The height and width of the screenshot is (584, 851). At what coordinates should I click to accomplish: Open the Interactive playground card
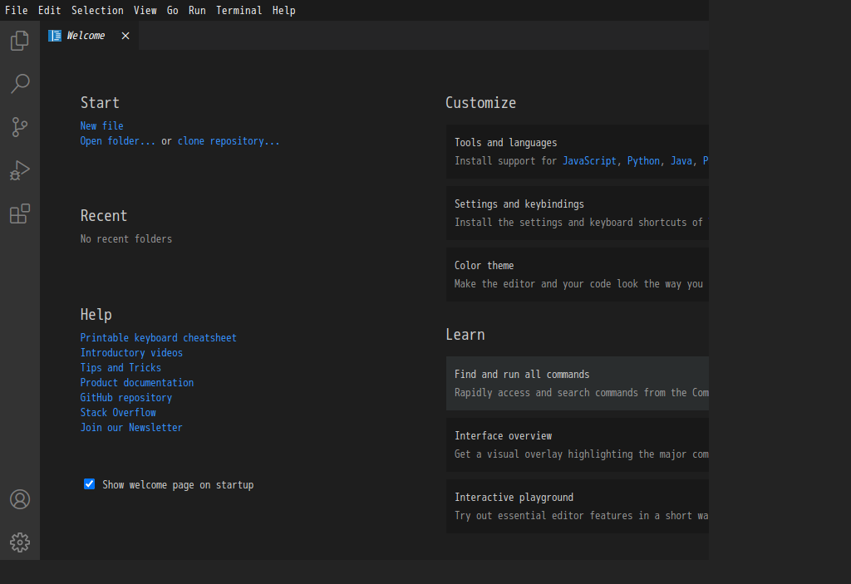(578, 507)
